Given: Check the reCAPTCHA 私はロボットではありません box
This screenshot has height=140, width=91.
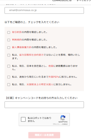Looking at the screenshot, I should click(23, 119).
